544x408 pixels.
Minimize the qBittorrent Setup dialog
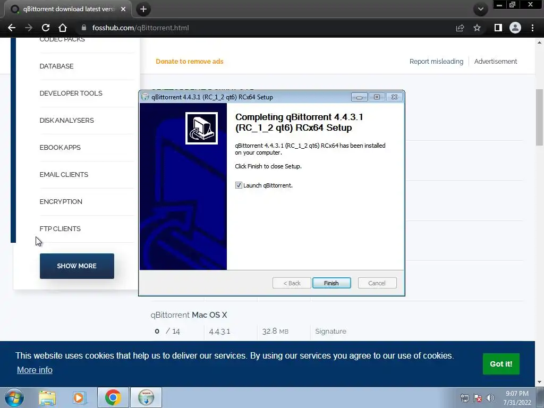click(x=359, y=97)
